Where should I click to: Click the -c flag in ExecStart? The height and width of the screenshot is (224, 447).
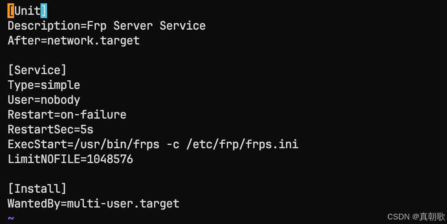173,145
